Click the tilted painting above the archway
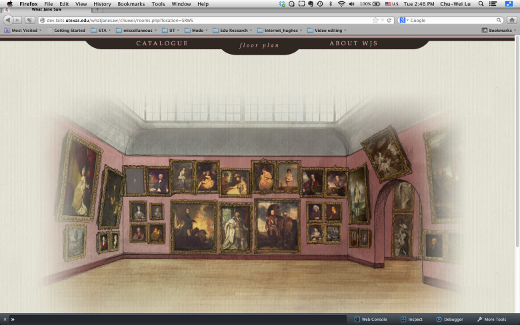The image size is (520, 325). 386,155
